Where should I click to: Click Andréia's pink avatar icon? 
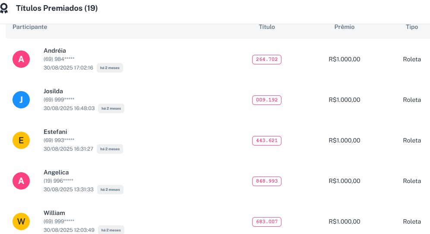point(21,59)
